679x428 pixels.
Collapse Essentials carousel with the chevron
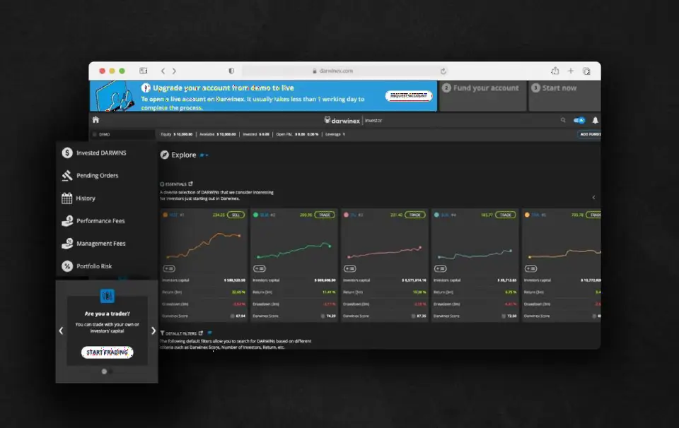point(593,197)
